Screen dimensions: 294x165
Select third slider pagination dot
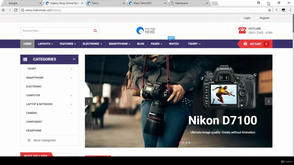coord(186,142)
